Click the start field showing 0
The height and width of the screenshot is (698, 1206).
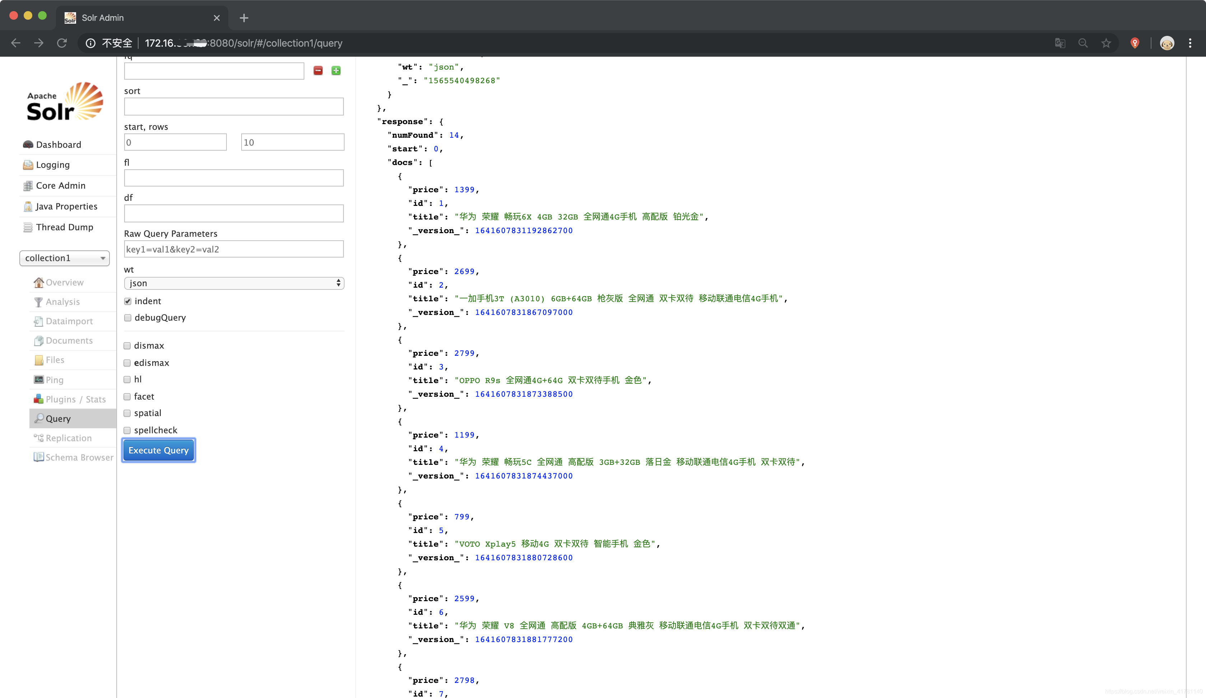pos(175,142)
